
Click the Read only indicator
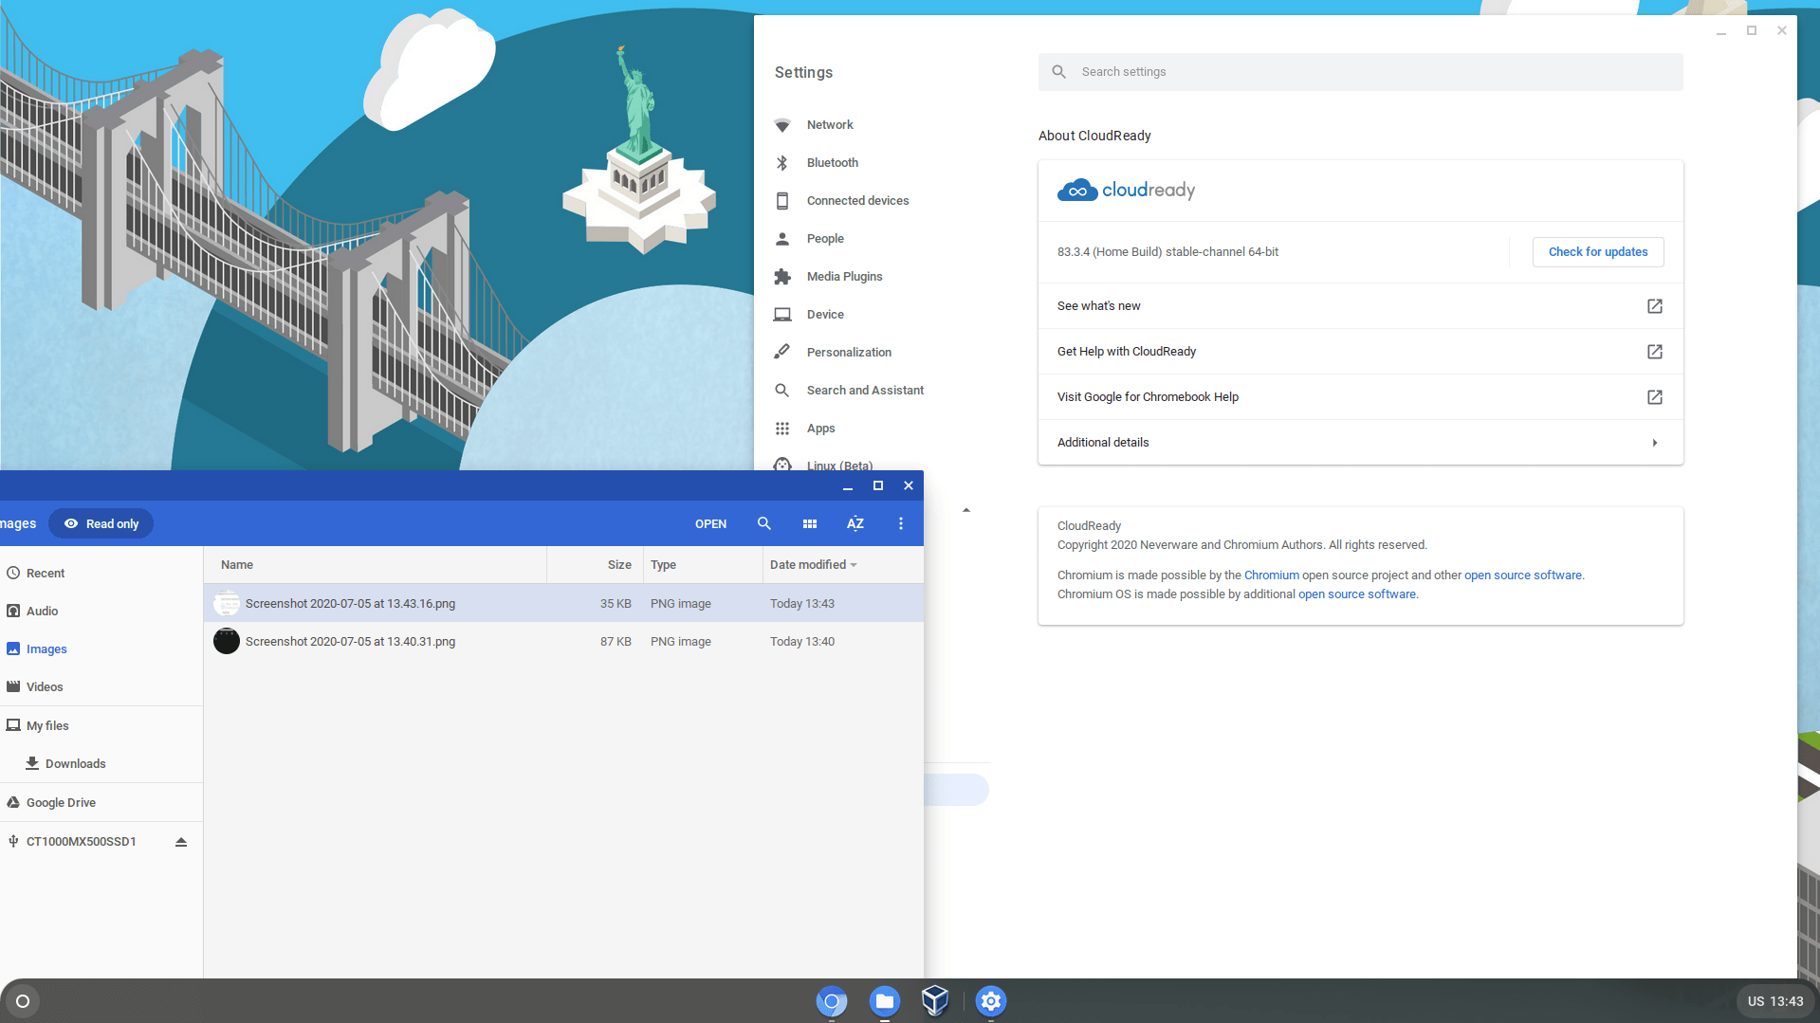(101, 524)
